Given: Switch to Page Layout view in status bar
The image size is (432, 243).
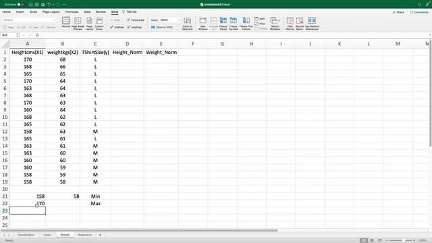Looking at the screenshot, I should (x=372, y=240).
